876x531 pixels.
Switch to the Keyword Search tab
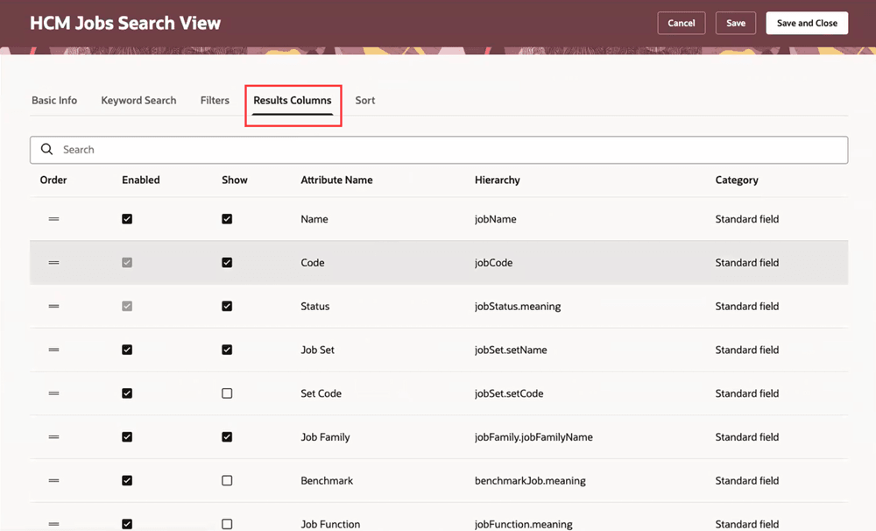pos(138,101)
